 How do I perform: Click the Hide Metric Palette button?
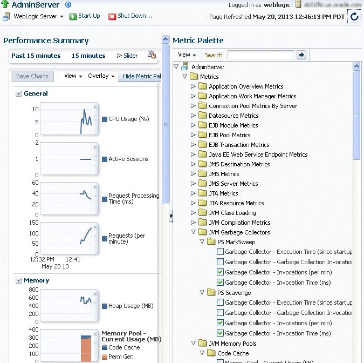(x=140, y=76)
